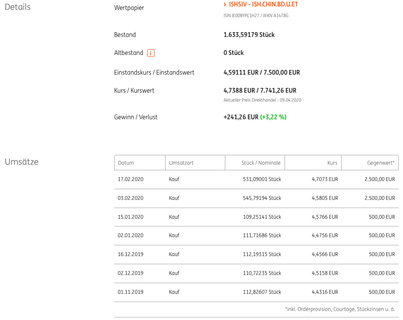Screen dimensions: 403x320
Task: Click the Stück / Nominale column header
Action: click(x=255, y=163)
